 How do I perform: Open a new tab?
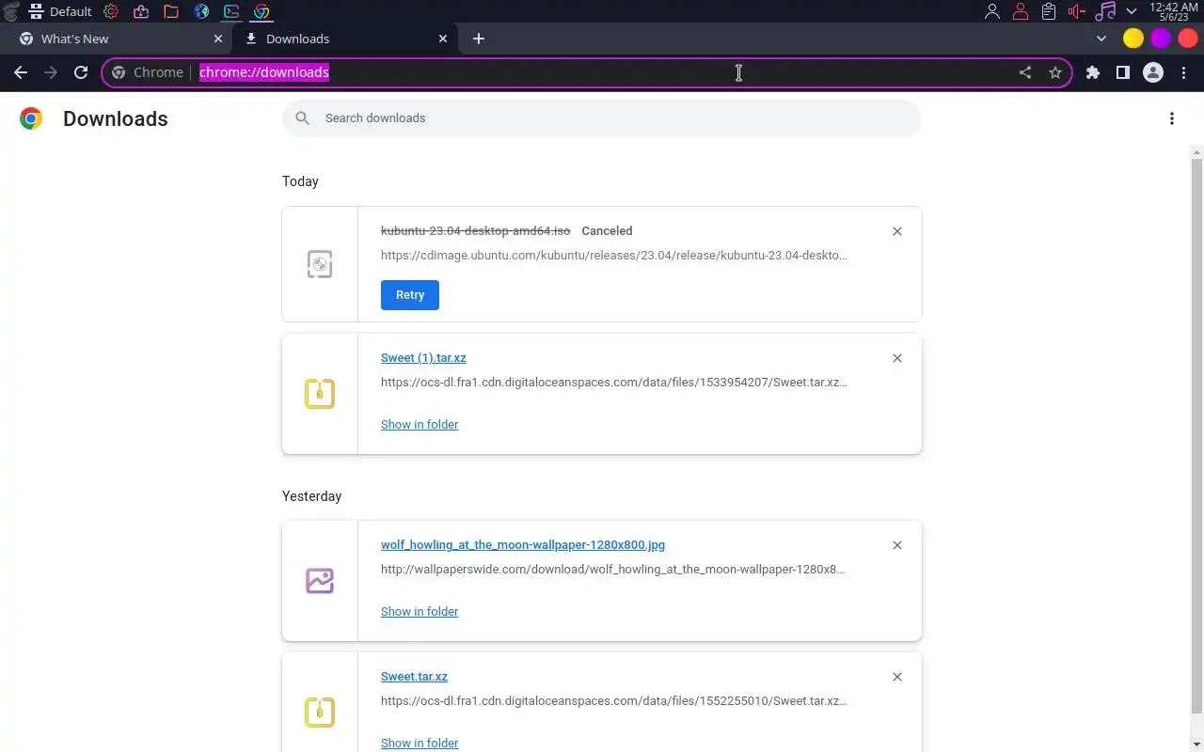click(479, 39)
